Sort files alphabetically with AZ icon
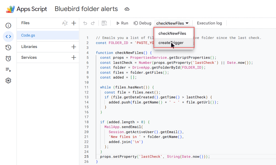276x165 pixels. 65,23
